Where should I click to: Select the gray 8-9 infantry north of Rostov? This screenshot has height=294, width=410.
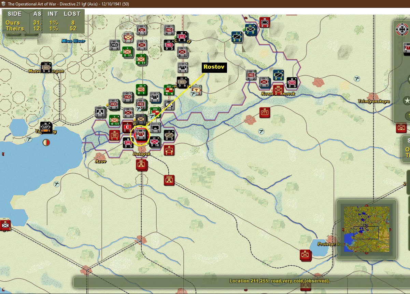point(142,44)
